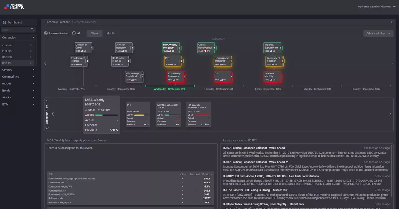Remove EURUSD from the currency list

pos(31,51)
